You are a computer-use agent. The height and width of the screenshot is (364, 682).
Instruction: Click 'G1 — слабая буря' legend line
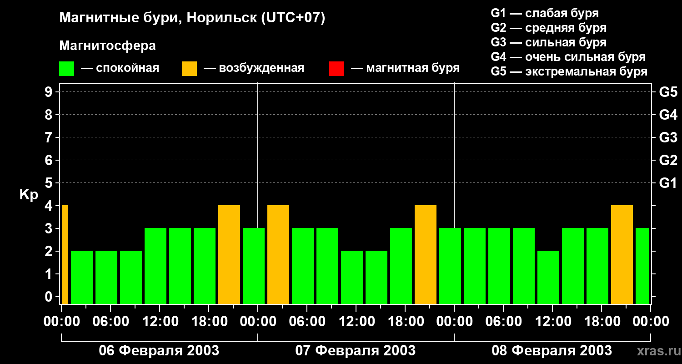[x=545, y=13]
